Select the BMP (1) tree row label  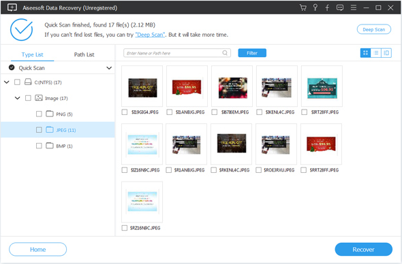click(x=64, y=146)
